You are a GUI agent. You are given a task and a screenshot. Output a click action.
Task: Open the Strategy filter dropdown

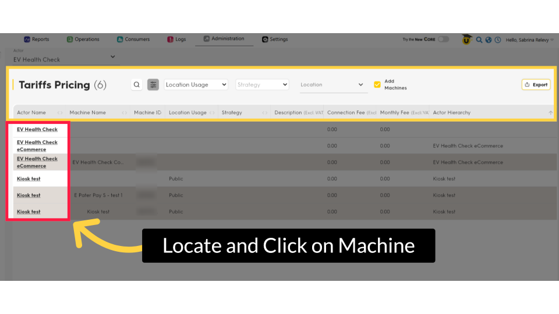[x=262, y=85]
